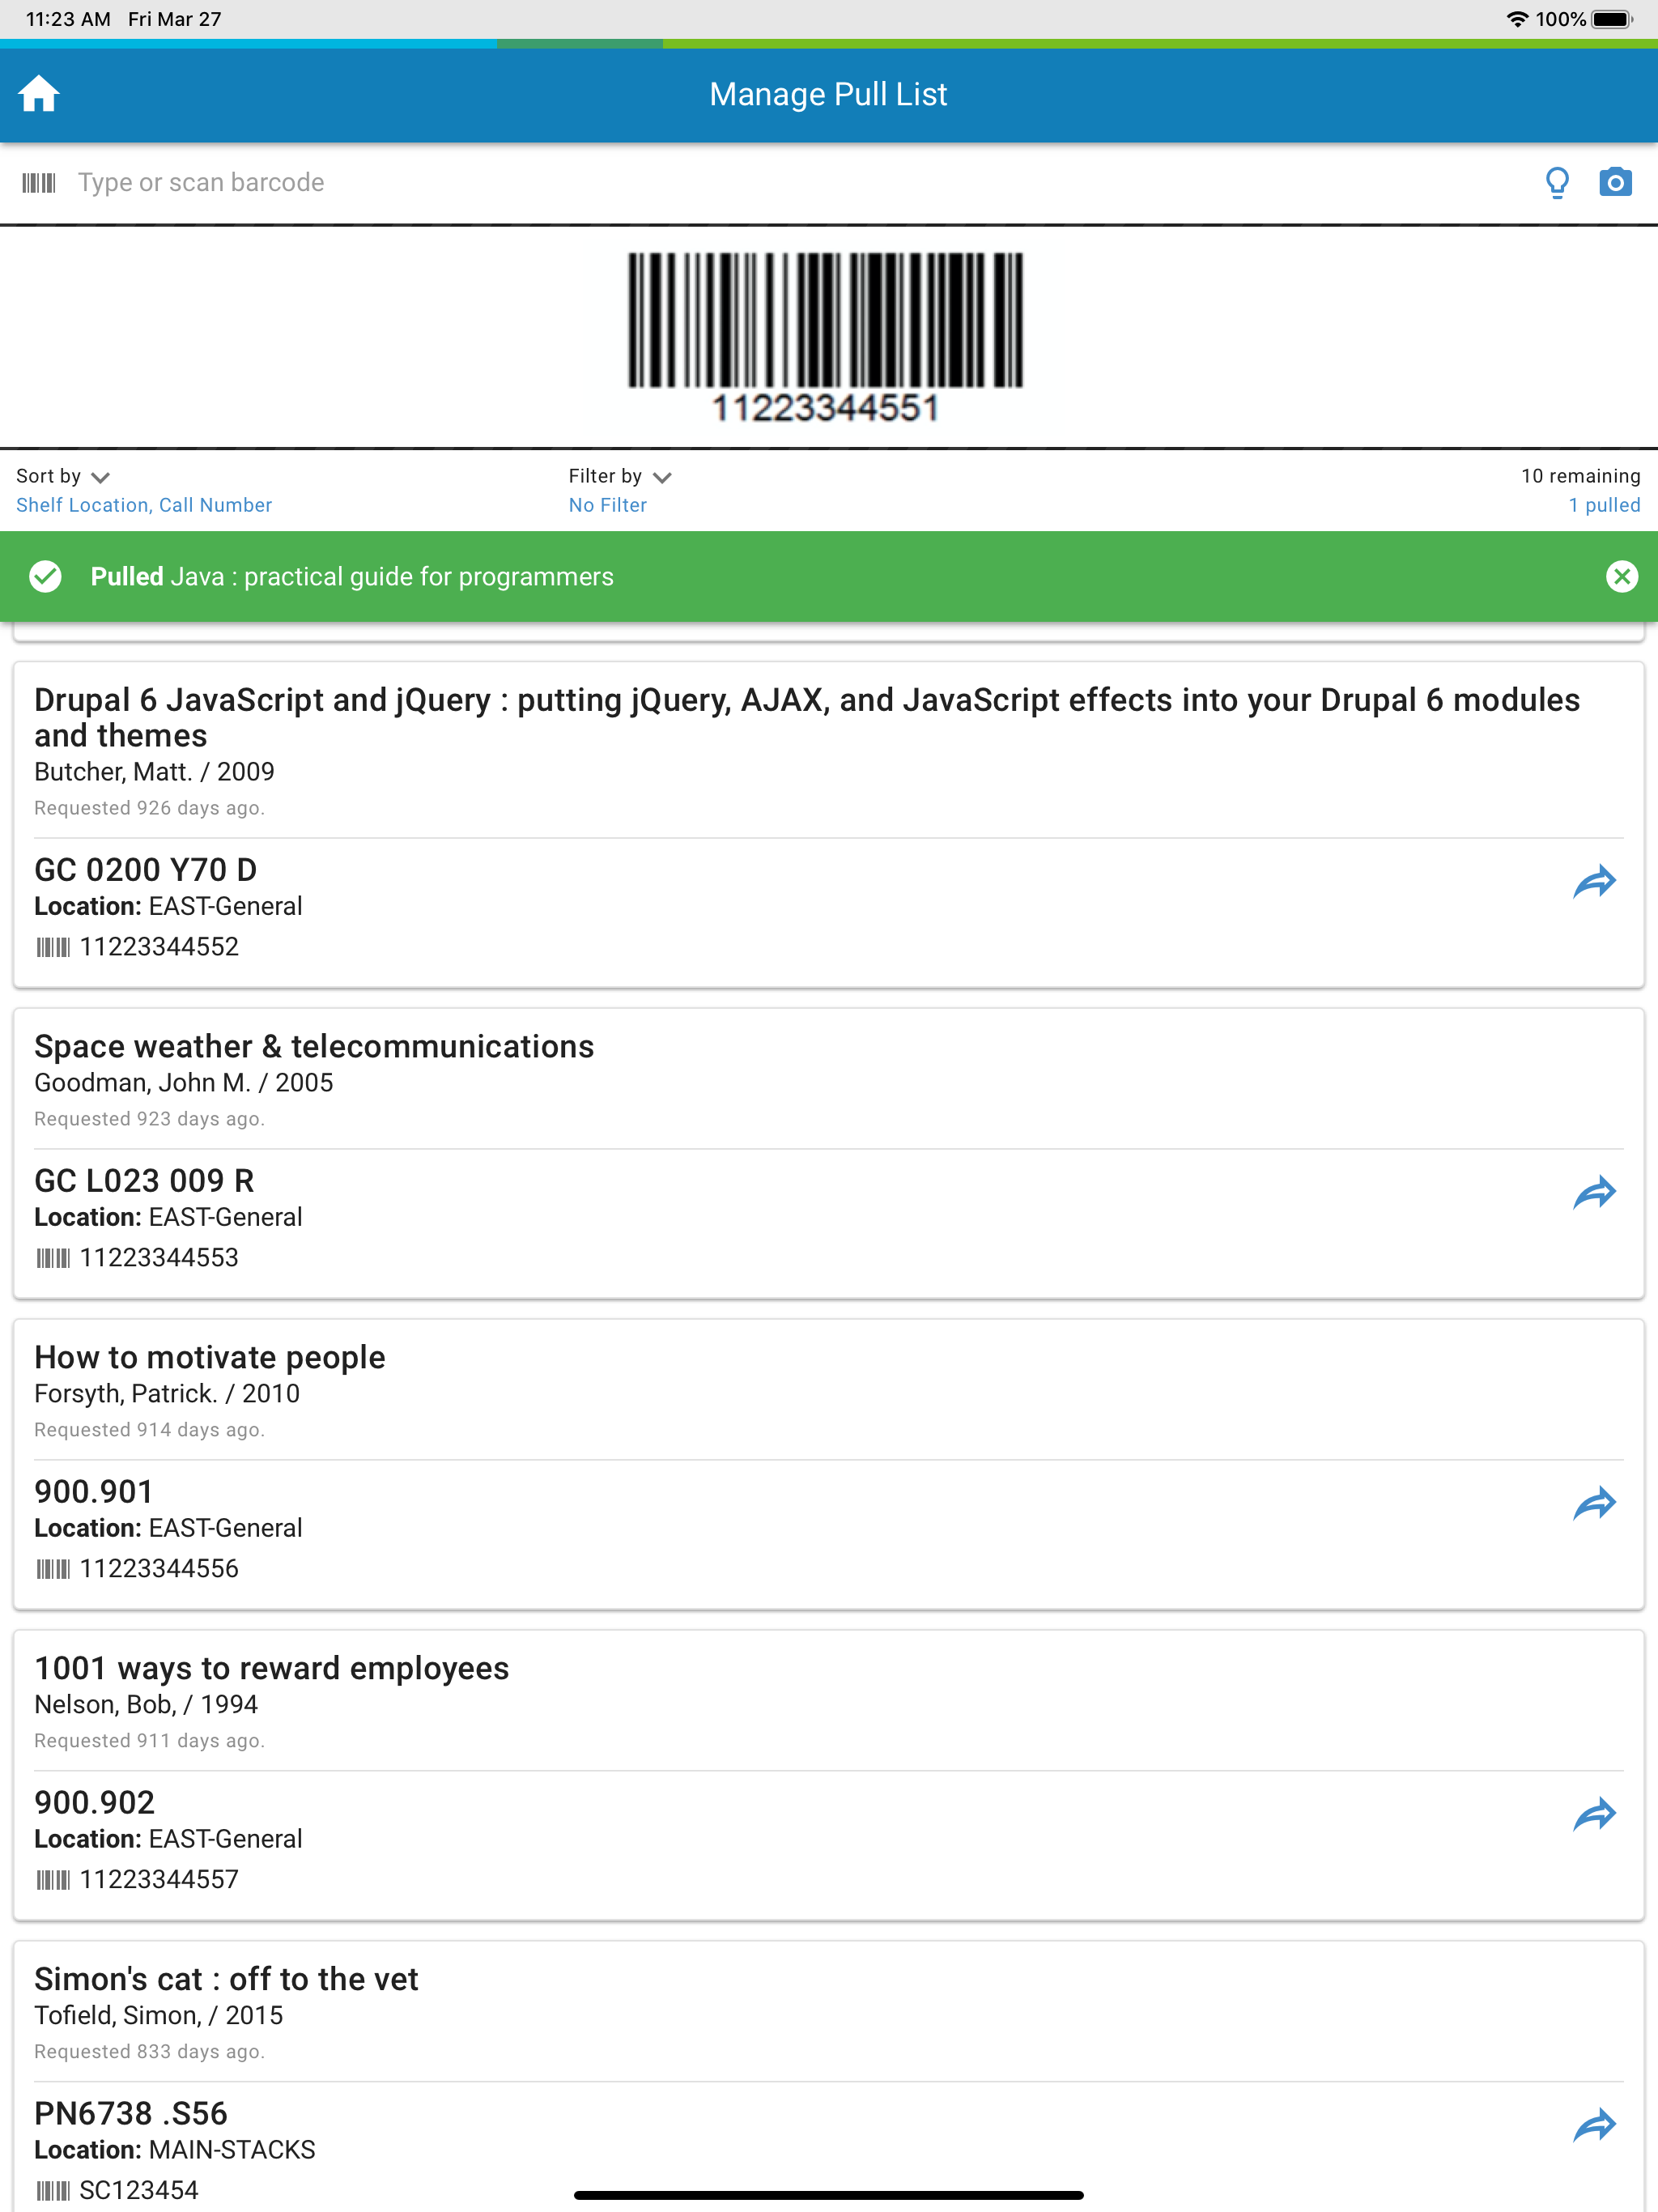Tap the barcode icon beside the scan field
This screenshot has width=1658, height=2212.
pos(39,183)
